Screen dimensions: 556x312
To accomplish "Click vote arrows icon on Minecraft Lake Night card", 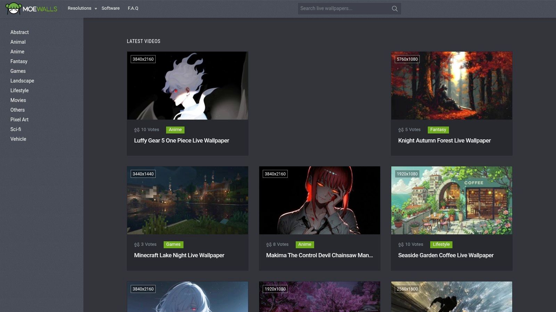I will (137, 245).
